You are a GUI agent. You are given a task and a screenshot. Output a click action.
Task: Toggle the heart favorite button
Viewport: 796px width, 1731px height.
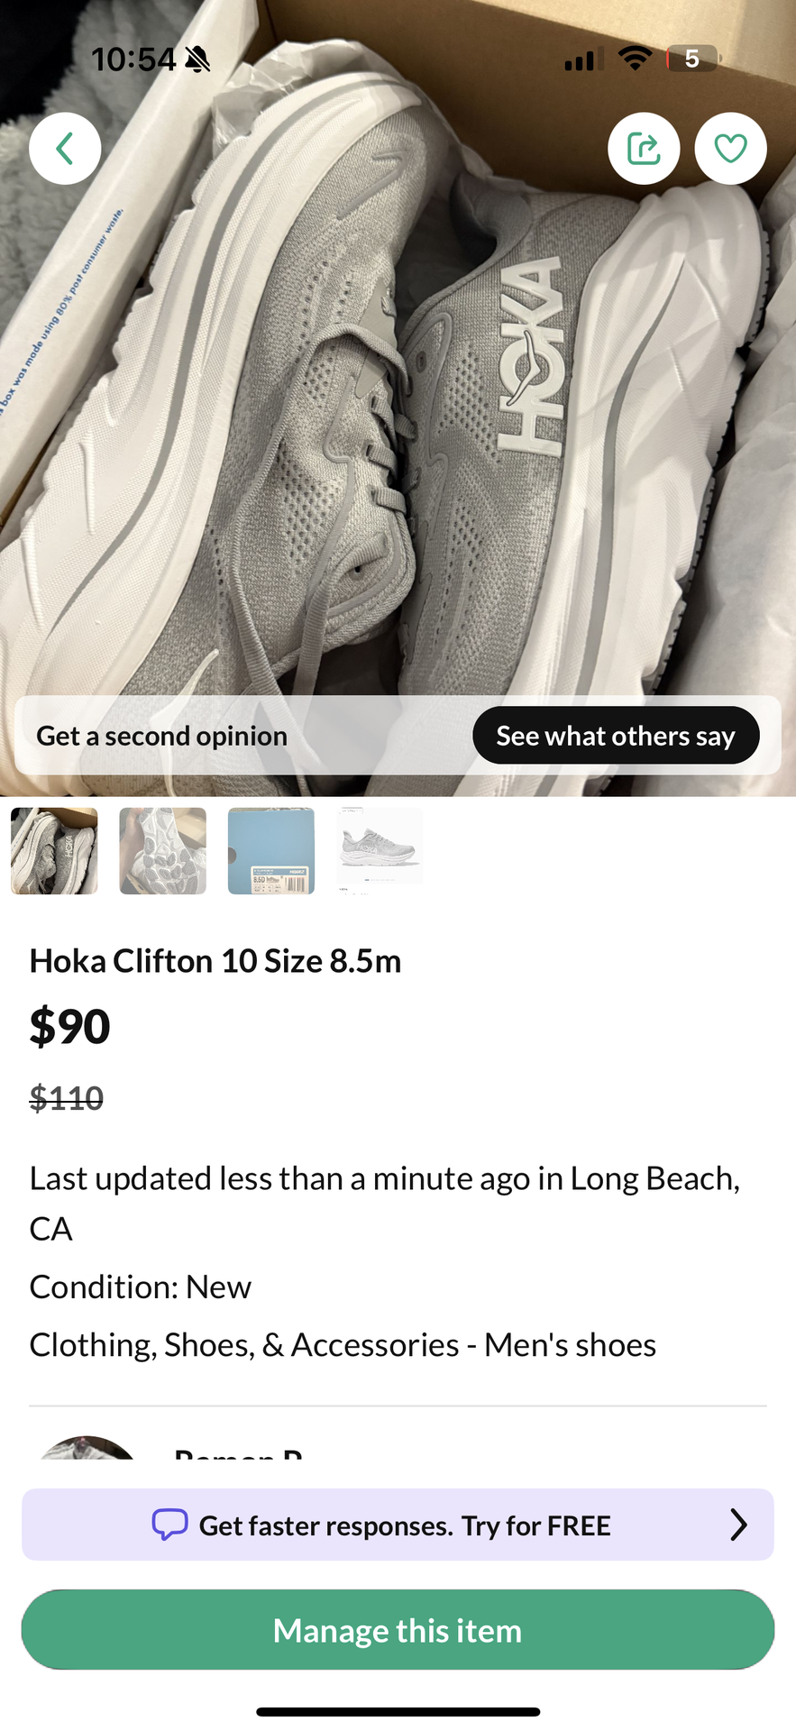(730, 149)
